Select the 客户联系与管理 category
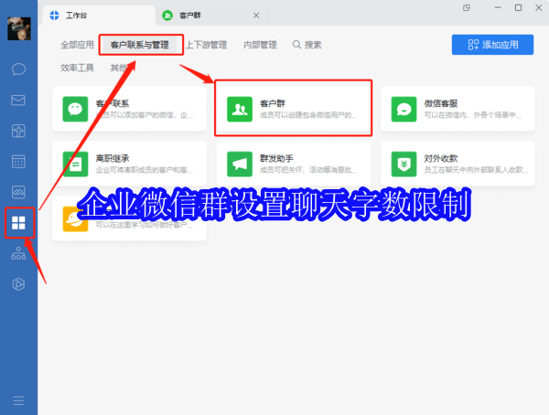 [x=140, y=45]
